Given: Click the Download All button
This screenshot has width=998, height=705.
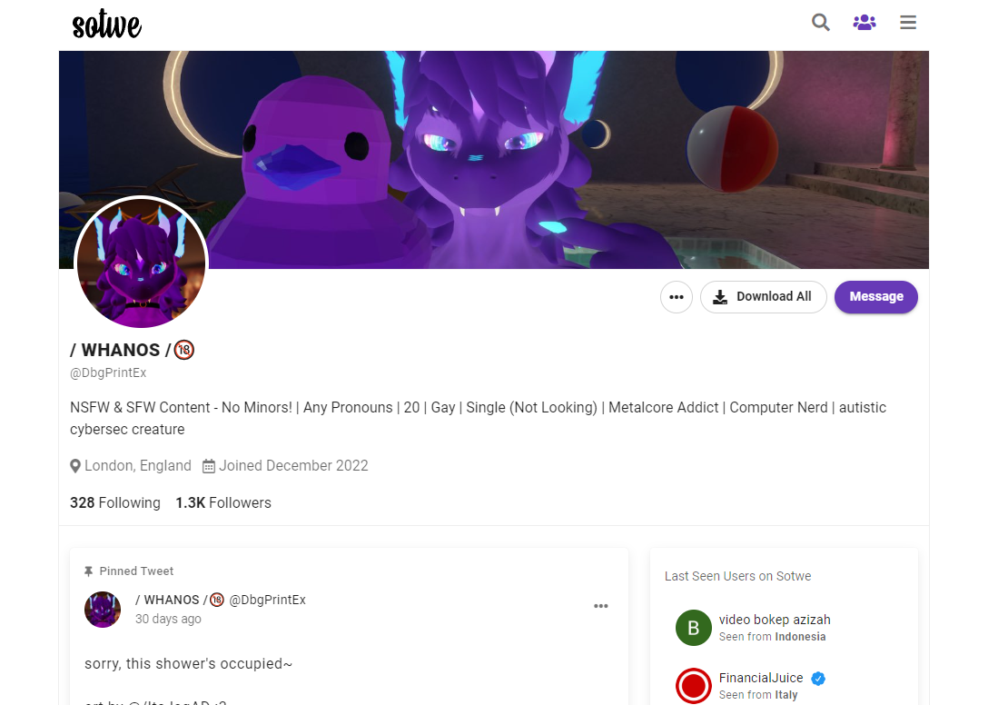Looking at the screenshot, I should point(763,297).
